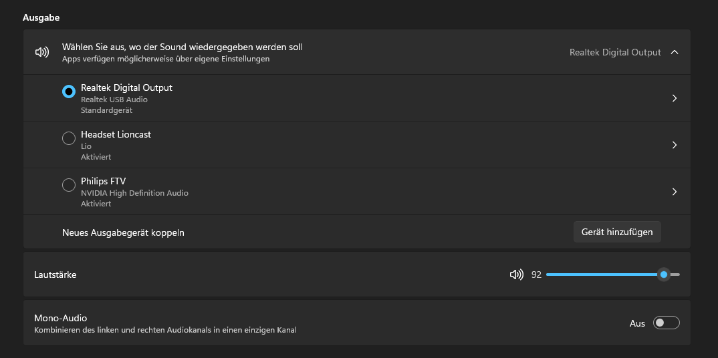Click the Neues Ausgabegerät koppeln row text

(x=123, y=232)
